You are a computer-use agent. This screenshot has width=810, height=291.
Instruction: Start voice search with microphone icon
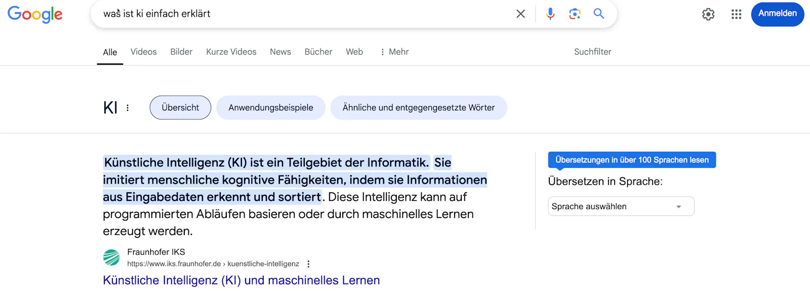click(550, 14)
